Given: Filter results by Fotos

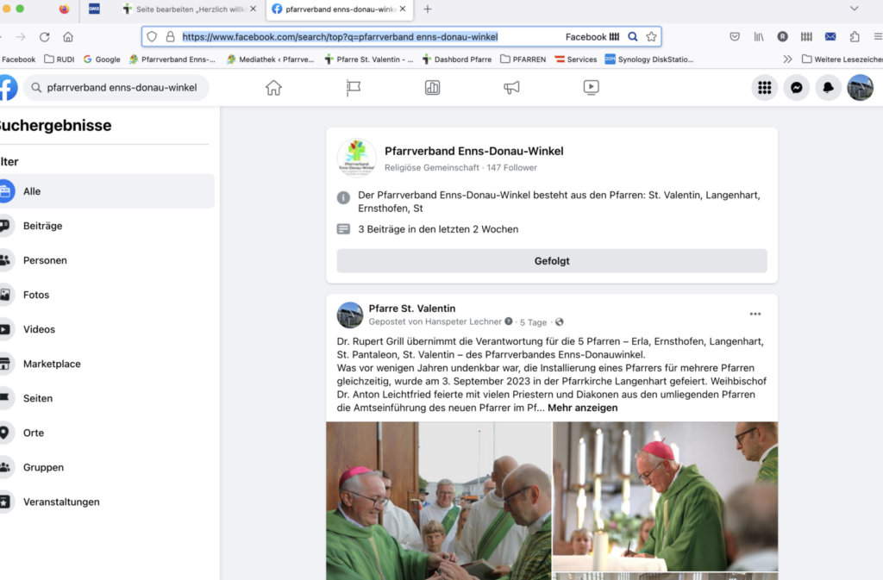Looking at the screenshot, I should (107, 295).
